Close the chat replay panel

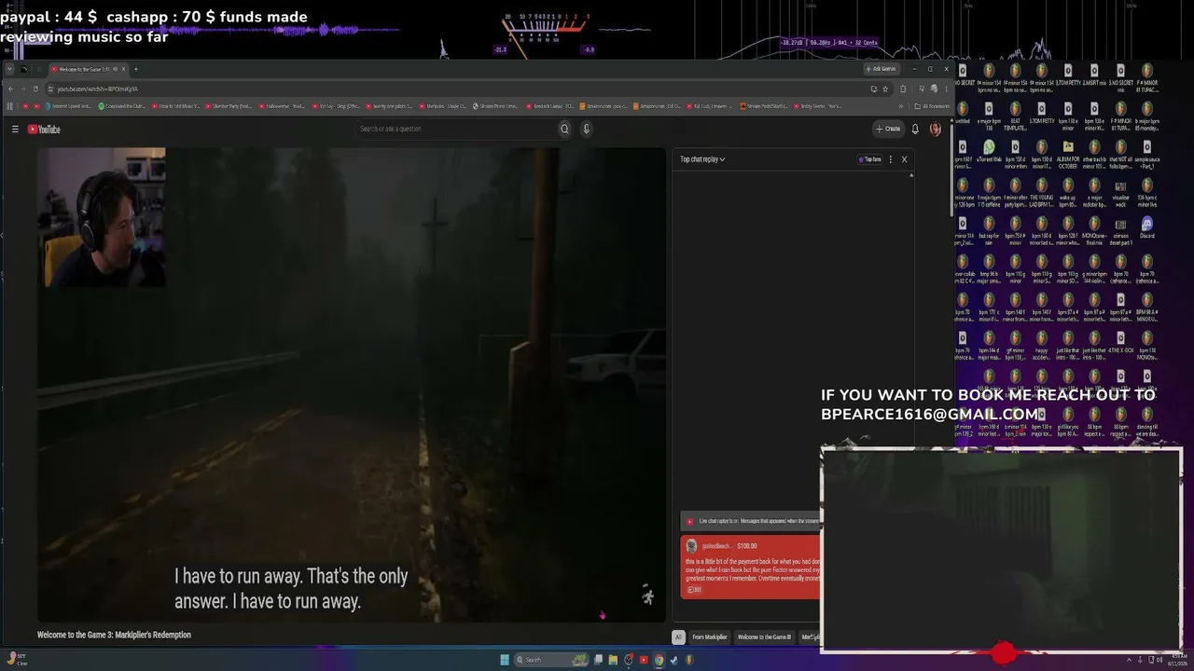tap(904, 159)
